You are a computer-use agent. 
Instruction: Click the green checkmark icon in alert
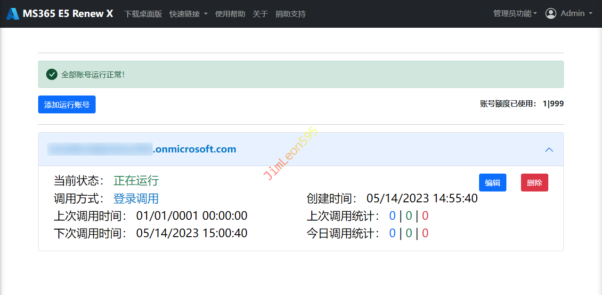pos(52,74)
